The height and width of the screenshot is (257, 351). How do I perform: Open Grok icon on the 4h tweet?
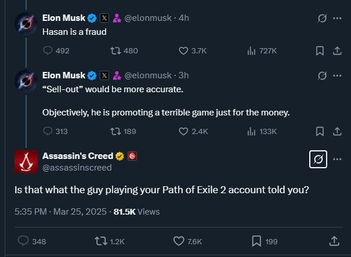(x=322, y=18)
